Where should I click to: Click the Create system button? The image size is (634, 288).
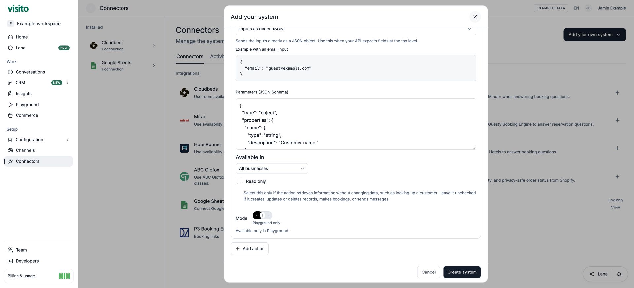point(462,272)
